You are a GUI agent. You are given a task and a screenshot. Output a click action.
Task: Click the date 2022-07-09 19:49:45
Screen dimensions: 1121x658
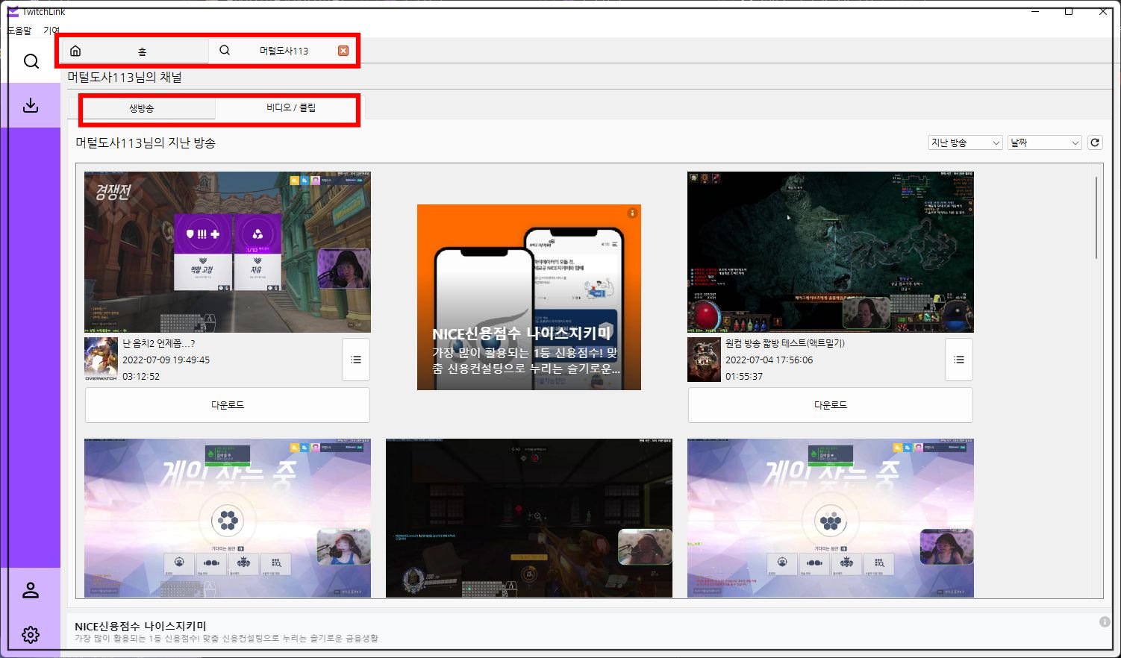click(166, 360)
